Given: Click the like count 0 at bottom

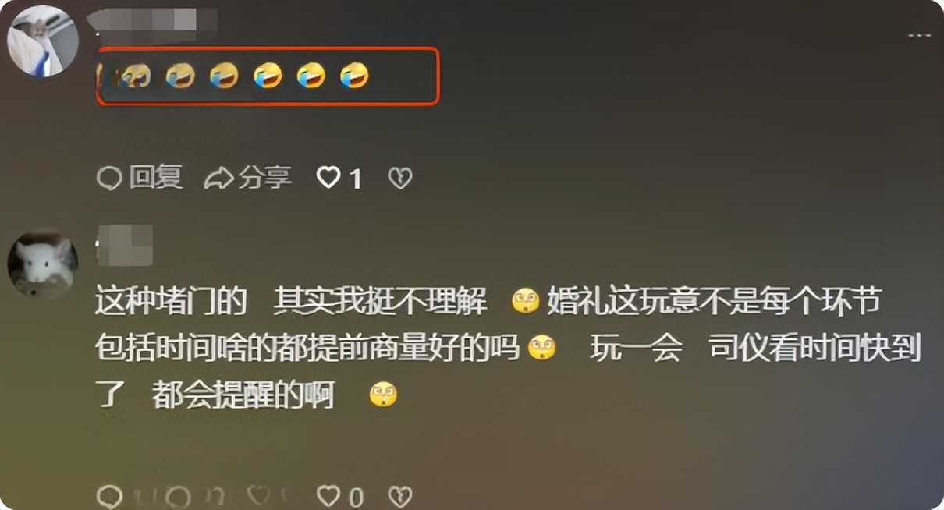Looking at the screenshot, I should click(x=356, y=496).
